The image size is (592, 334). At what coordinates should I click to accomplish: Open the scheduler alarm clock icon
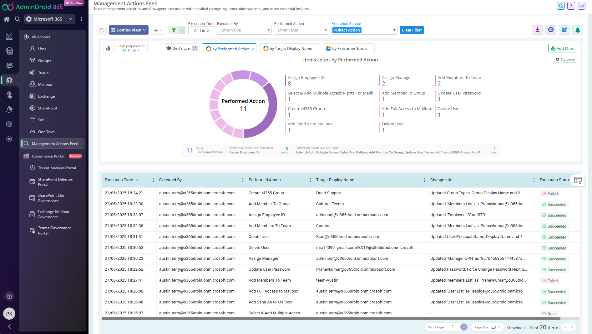(564, 30)
